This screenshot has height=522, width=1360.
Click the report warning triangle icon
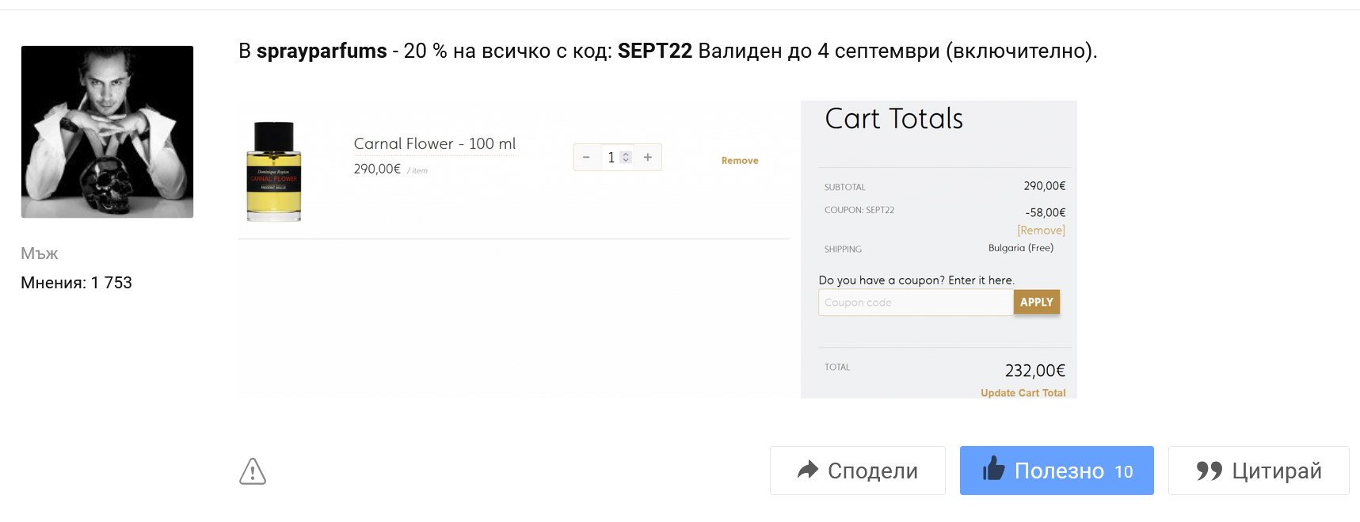(x=253, y=471)
